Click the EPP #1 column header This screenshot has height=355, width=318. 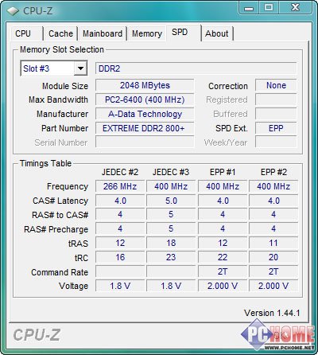223,172
